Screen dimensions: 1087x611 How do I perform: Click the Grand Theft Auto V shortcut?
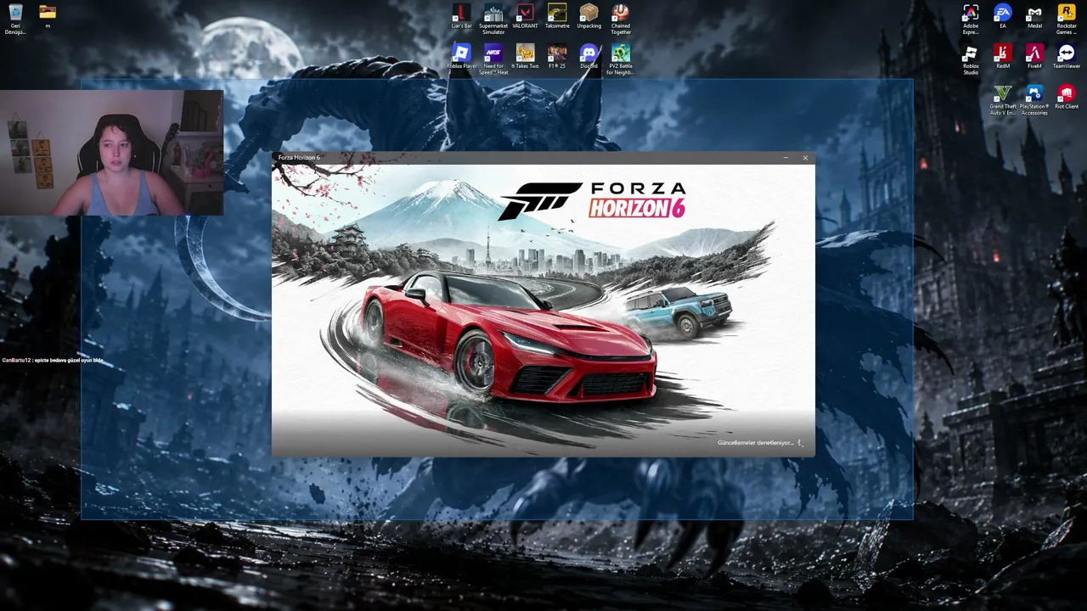(x=1003, y=99)
